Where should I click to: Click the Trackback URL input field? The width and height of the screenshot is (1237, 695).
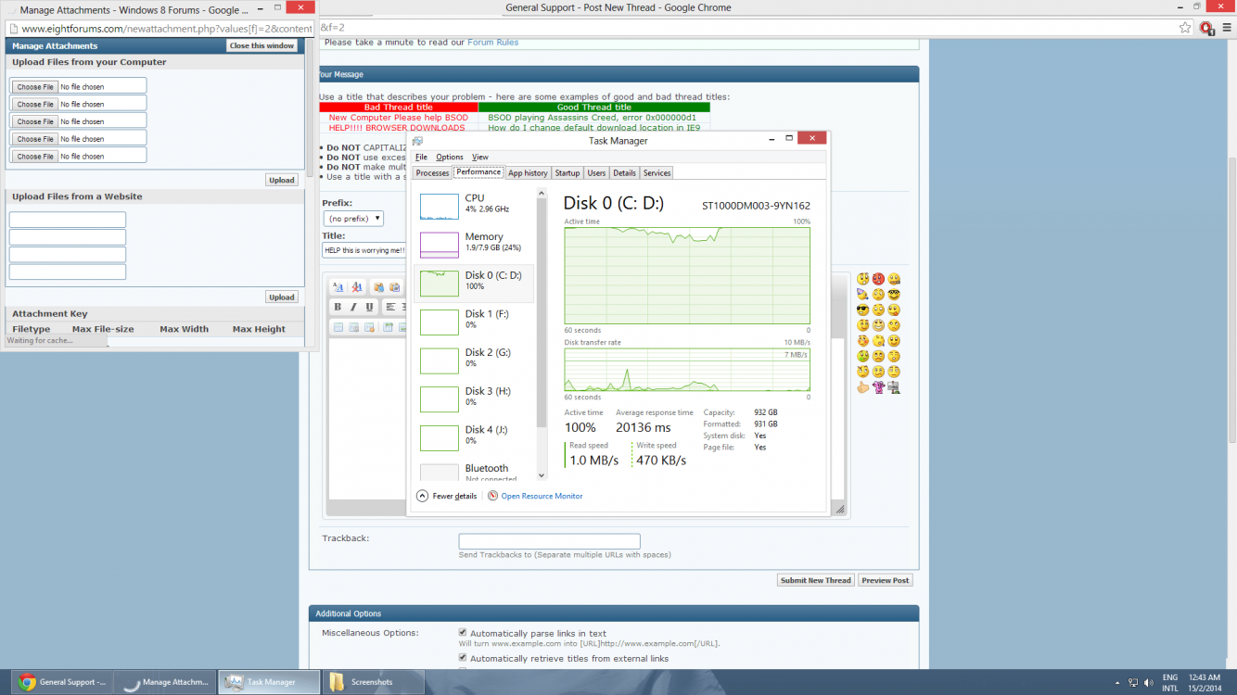[x=549, y=541]
